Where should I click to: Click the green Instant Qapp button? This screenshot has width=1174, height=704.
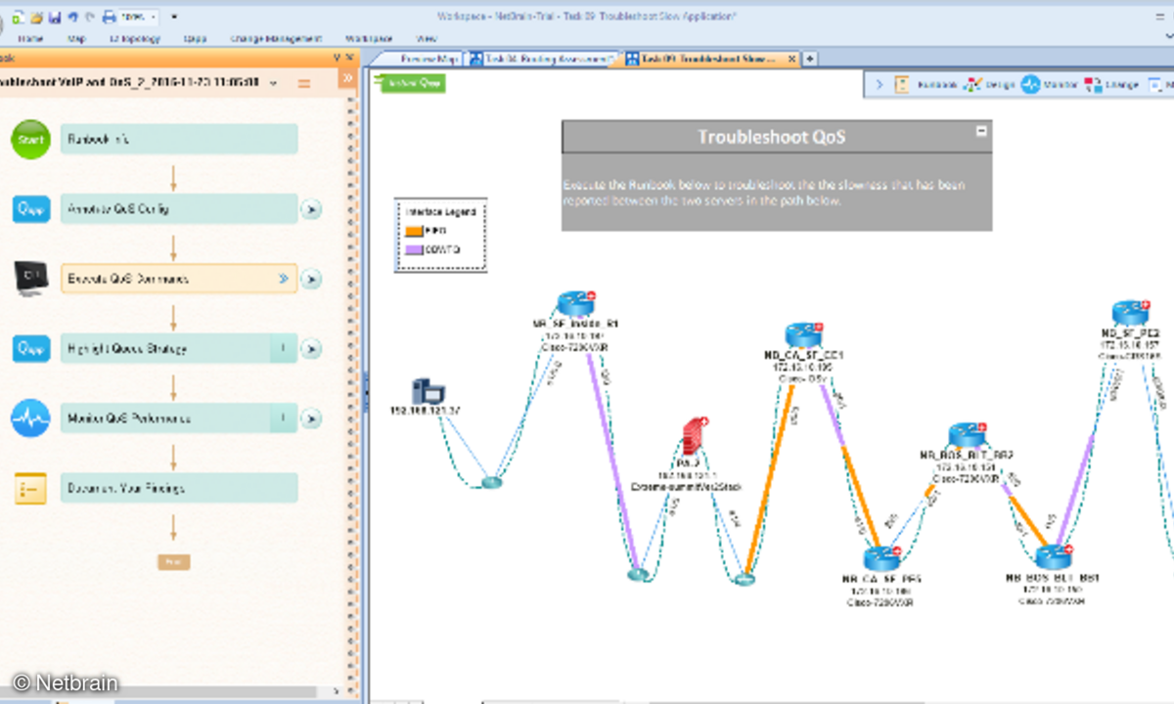[x=411, y=84]
